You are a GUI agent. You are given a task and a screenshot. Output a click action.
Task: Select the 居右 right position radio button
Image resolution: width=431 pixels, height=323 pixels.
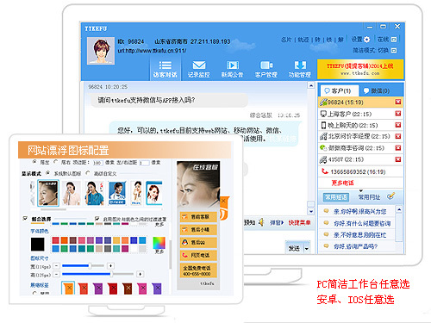56,162
